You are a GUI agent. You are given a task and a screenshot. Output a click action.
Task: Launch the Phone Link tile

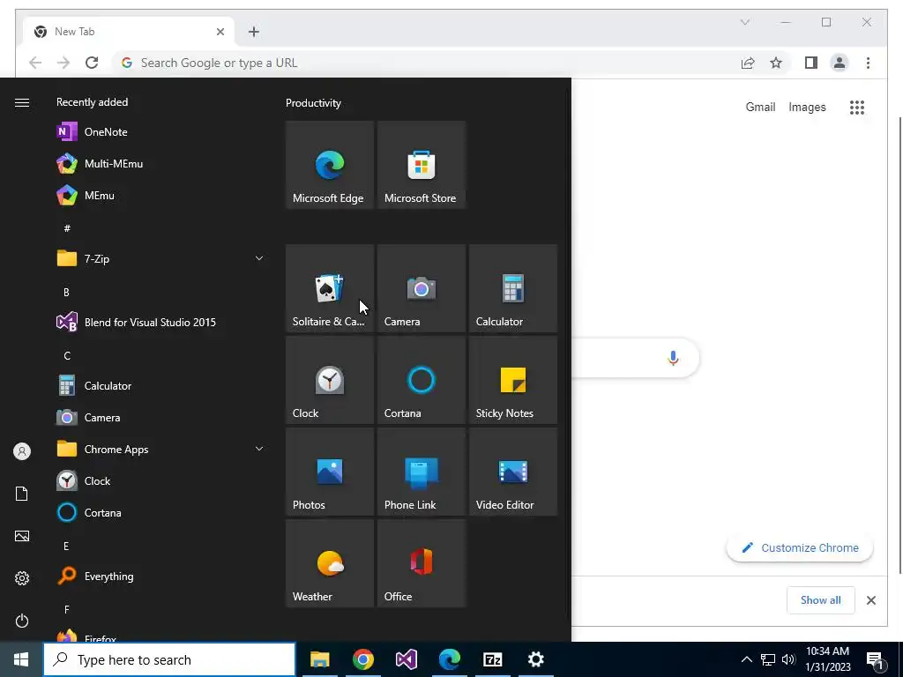coord(421,472)
